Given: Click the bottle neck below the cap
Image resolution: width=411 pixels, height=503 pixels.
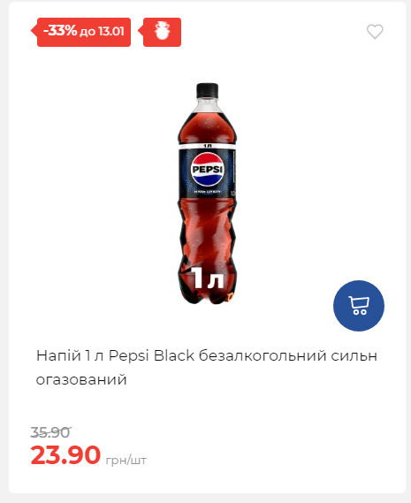Looking at the screenshot, I should click(x=207, y=104).
